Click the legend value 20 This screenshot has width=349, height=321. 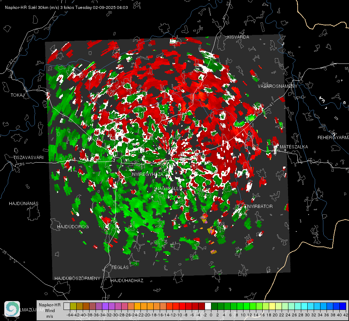(x=275, y=315)
